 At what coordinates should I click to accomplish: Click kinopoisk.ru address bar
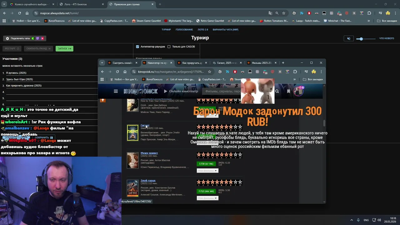pyautogui.click(x=171, y=72)
